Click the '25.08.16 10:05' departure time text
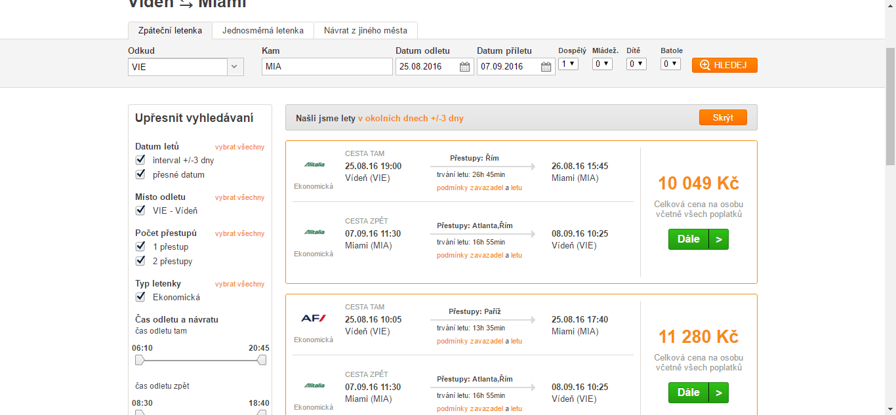 [x=373, y=319]
